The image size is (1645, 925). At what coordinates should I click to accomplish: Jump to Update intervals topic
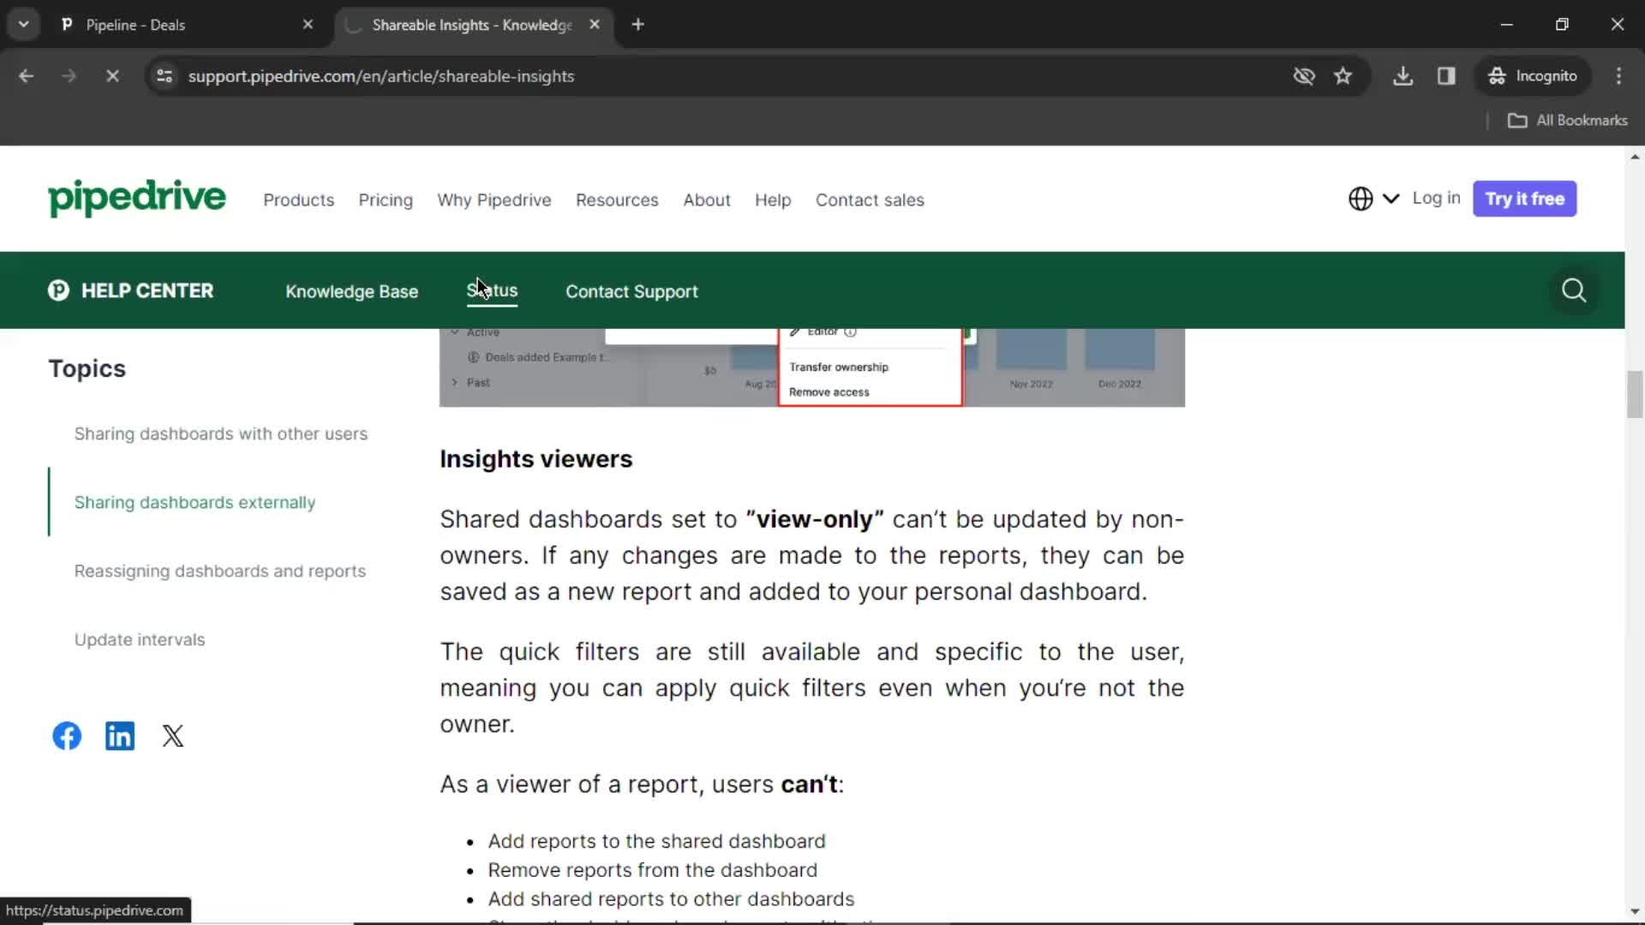[140, 640]
